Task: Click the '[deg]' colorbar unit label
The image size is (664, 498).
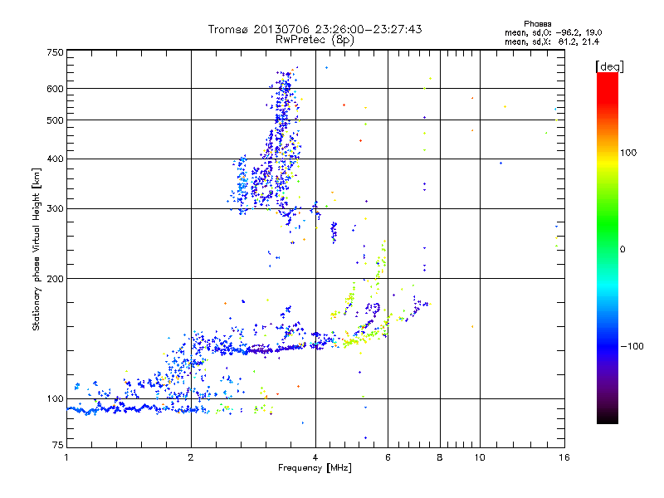Action: coord(609,67)
